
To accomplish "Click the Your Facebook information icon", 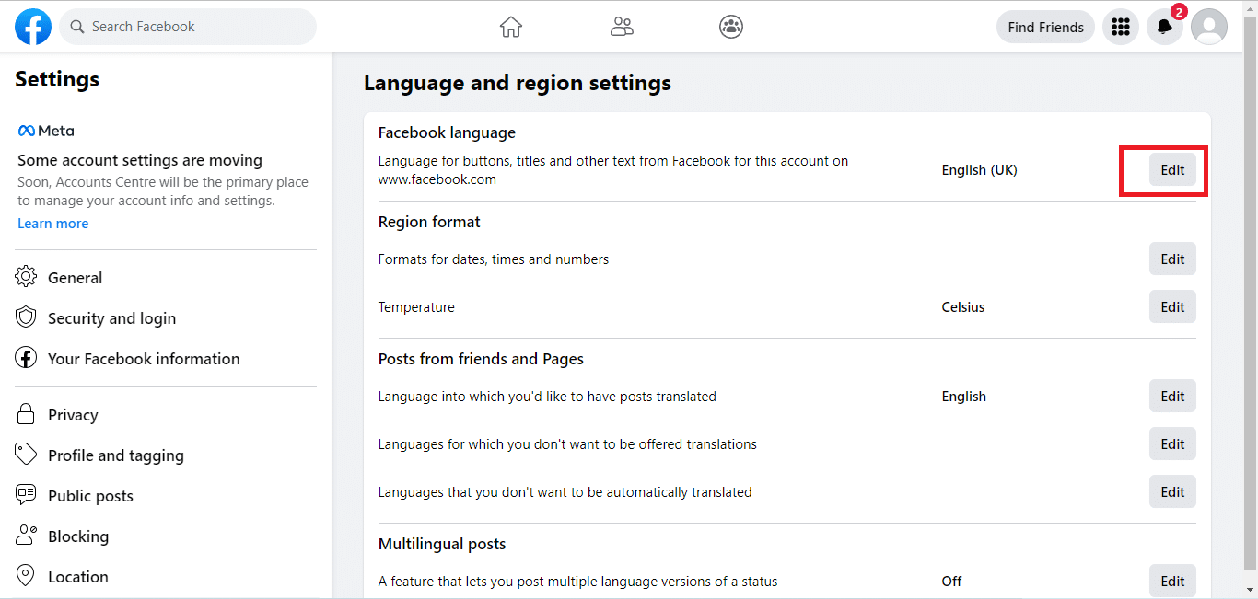I will (26, 358).
